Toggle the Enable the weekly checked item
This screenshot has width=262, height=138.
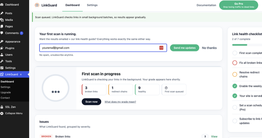(235, 86)
